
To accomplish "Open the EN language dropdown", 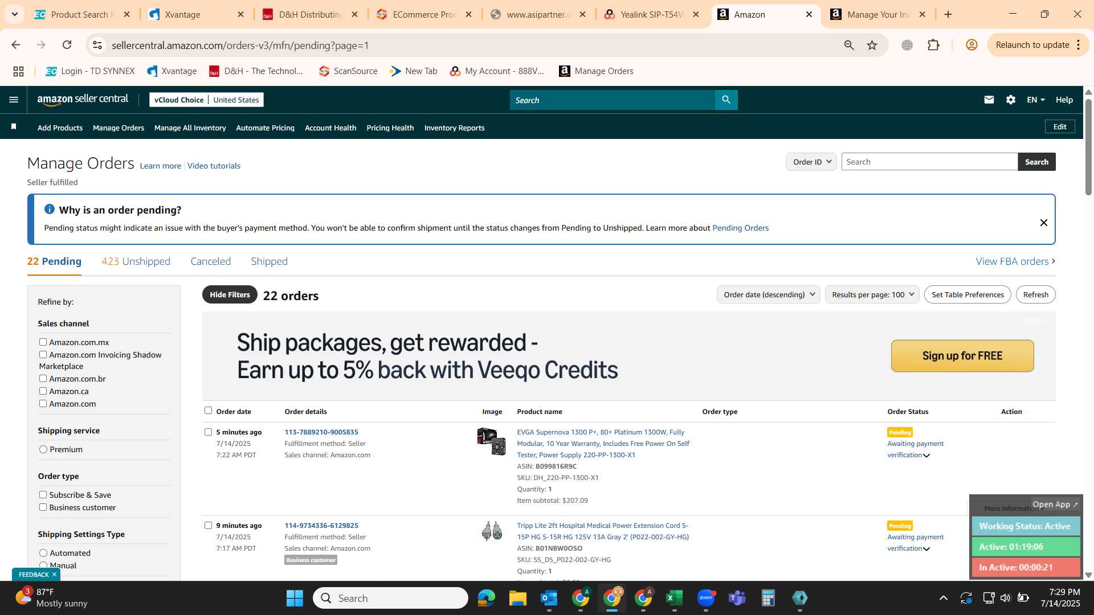I will tap(1035, 100).
